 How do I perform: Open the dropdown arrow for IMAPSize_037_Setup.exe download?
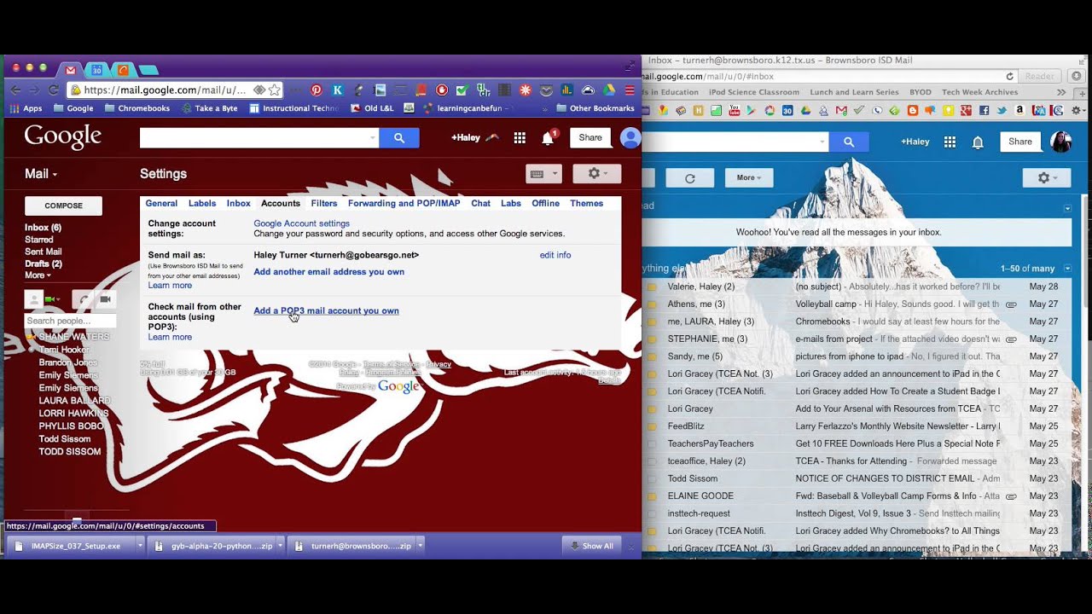[x=140, y=546]
